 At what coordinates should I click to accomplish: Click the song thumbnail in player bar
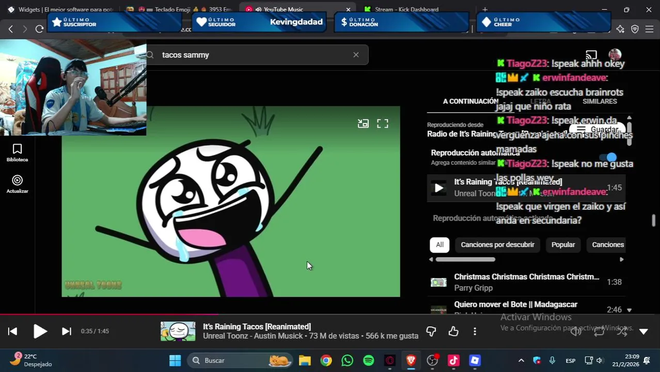click(178, 331)
